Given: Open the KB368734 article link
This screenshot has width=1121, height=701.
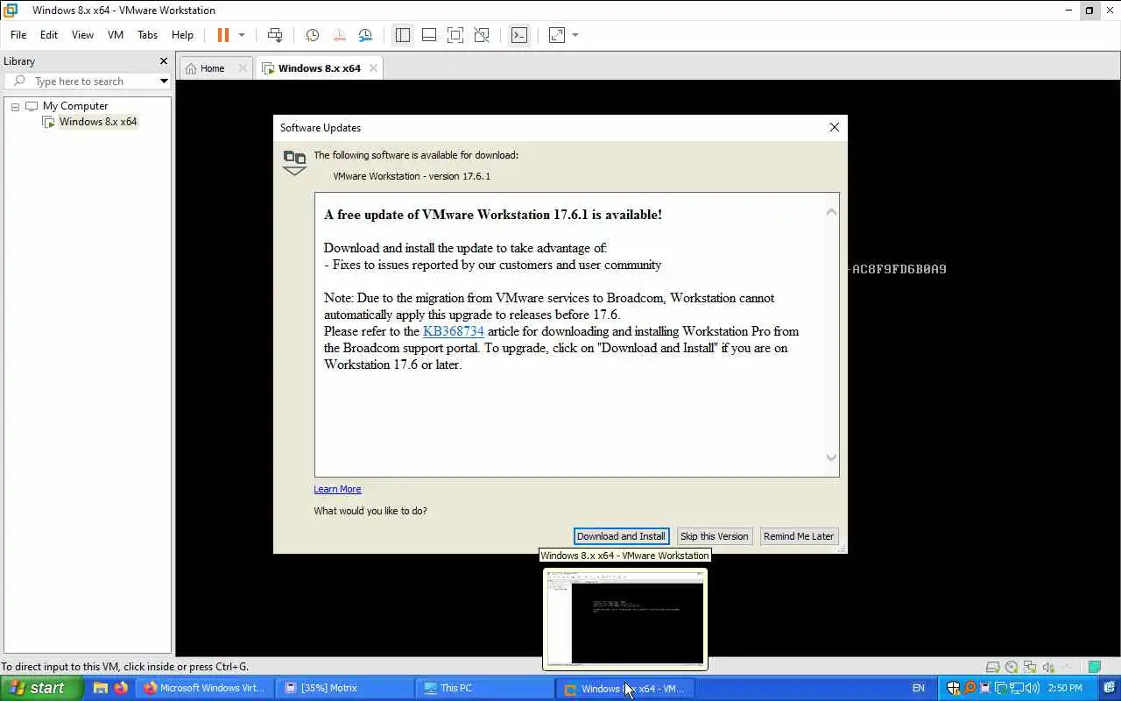Looking at the screenshot, I should [454, 331].
